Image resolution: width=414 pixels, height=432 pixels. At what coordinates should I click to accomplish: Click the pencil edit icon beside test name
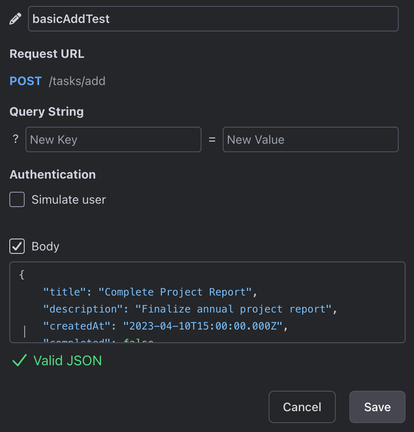coord(15,19)
